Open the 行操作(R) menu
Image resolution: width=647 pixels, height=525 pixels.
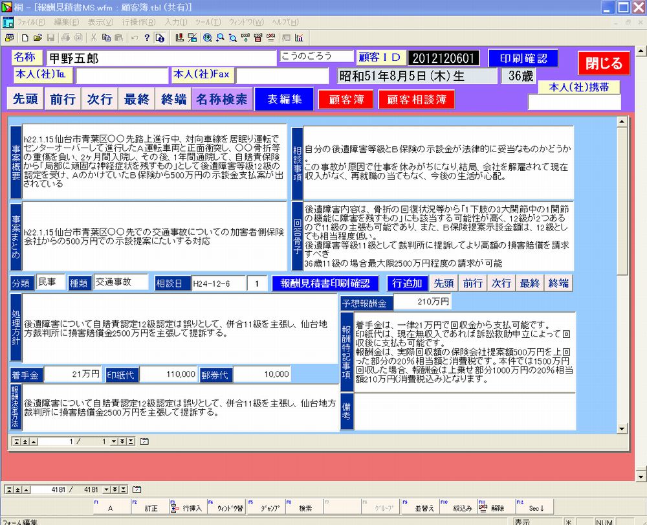click(x=134, y=22)
